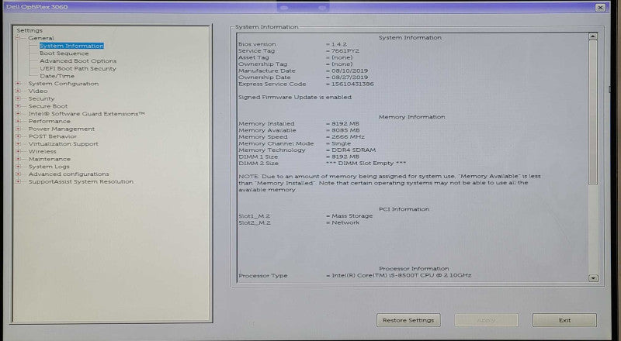This screenshot has height=341, width=621.
Task: Expand the Performance node
Action: [18, 121]
